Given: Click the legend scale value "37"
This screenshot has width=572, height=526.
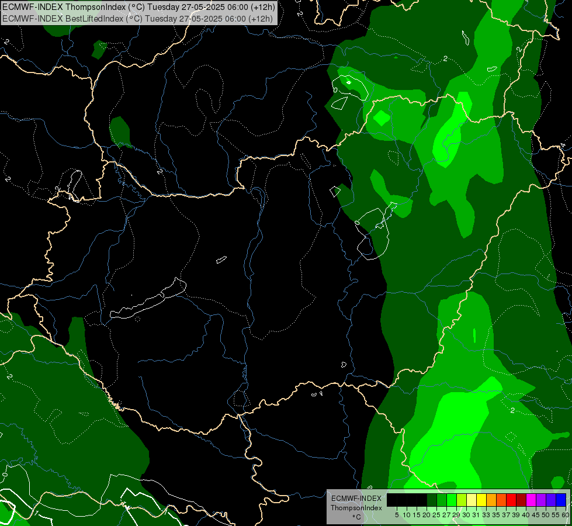Looking at the screenshot, I should pos(506,515).
